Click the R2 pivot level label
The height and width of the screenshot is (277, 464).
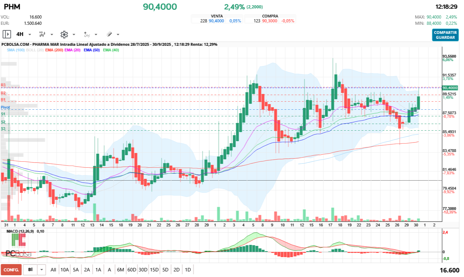click(x=3, y=93)
